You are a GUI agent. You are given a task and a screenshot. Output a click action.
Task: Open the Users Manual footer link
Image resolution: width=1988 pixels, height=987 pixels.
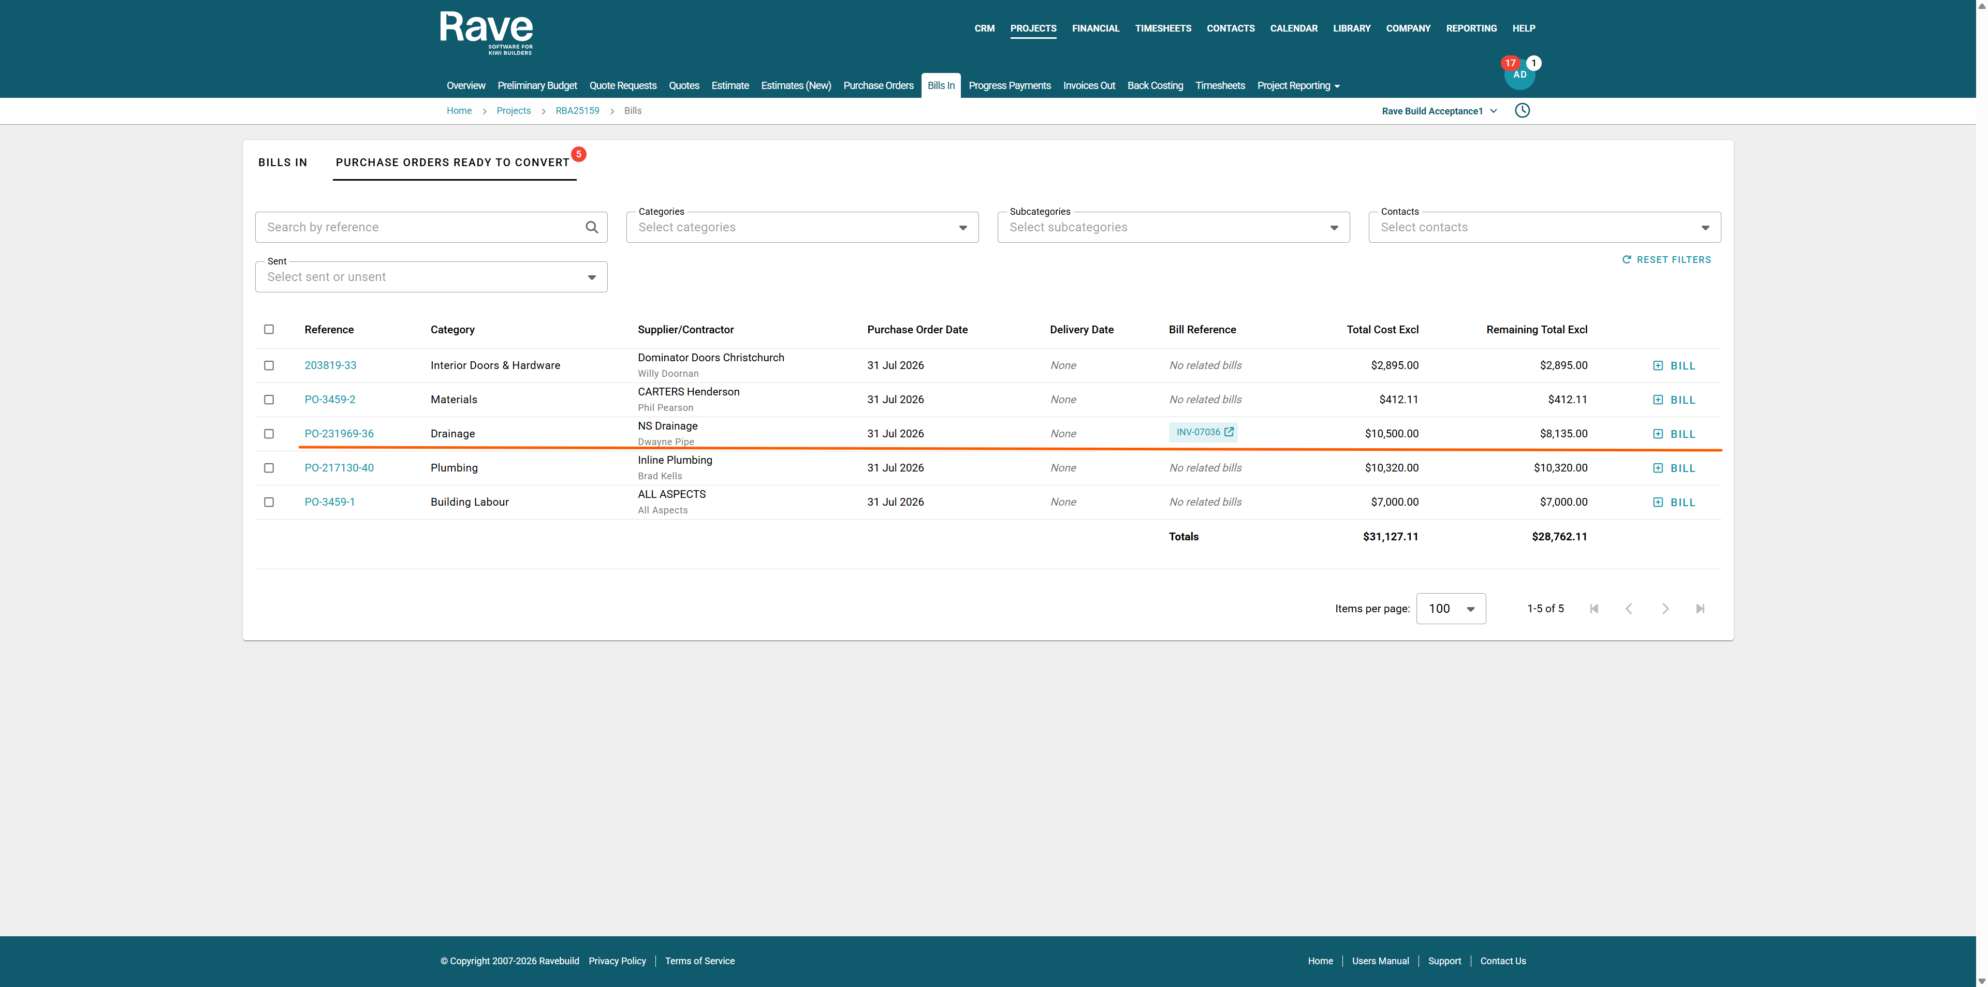coord(1380,962)
